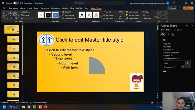Open the File menu
Viewport: 195px width, 110px height.
point(4,8)
